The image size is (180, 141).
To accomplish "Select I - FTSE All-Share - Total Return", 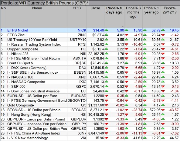I will 33,58.
